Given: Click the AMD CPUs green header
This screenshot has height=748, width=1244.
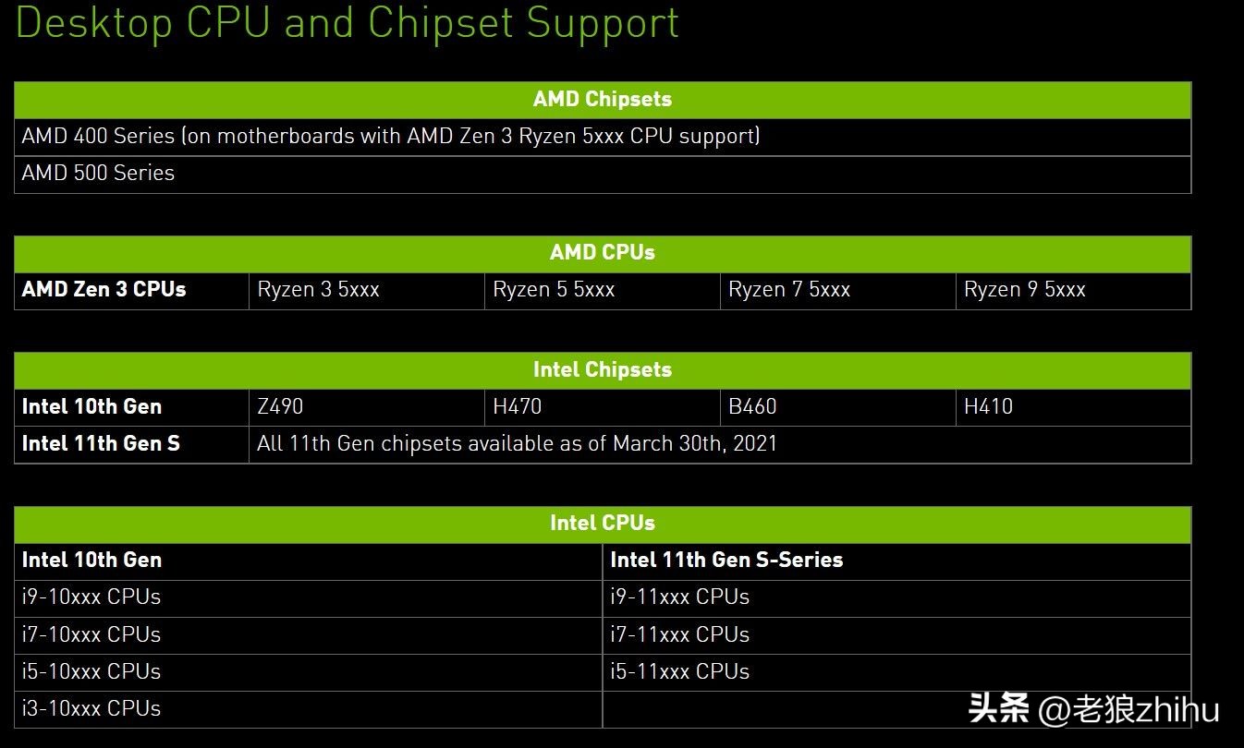Looking at the screenshot, I should (602, 253).
